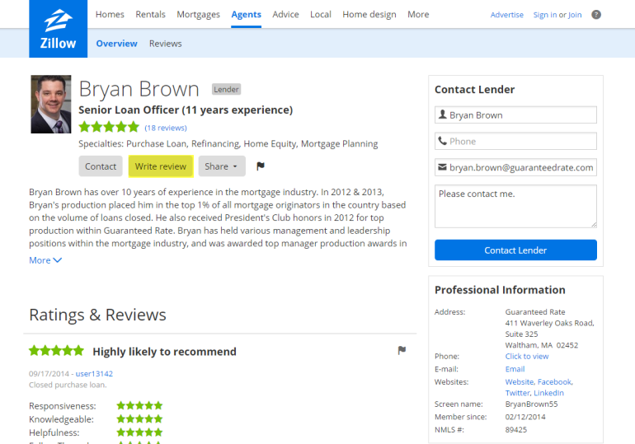Click the Advertise link

[x=506, y=15]
